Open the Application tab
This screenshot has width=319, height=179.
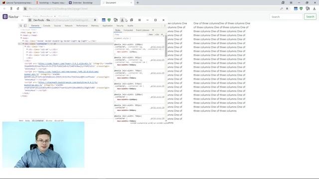[108, 26]
